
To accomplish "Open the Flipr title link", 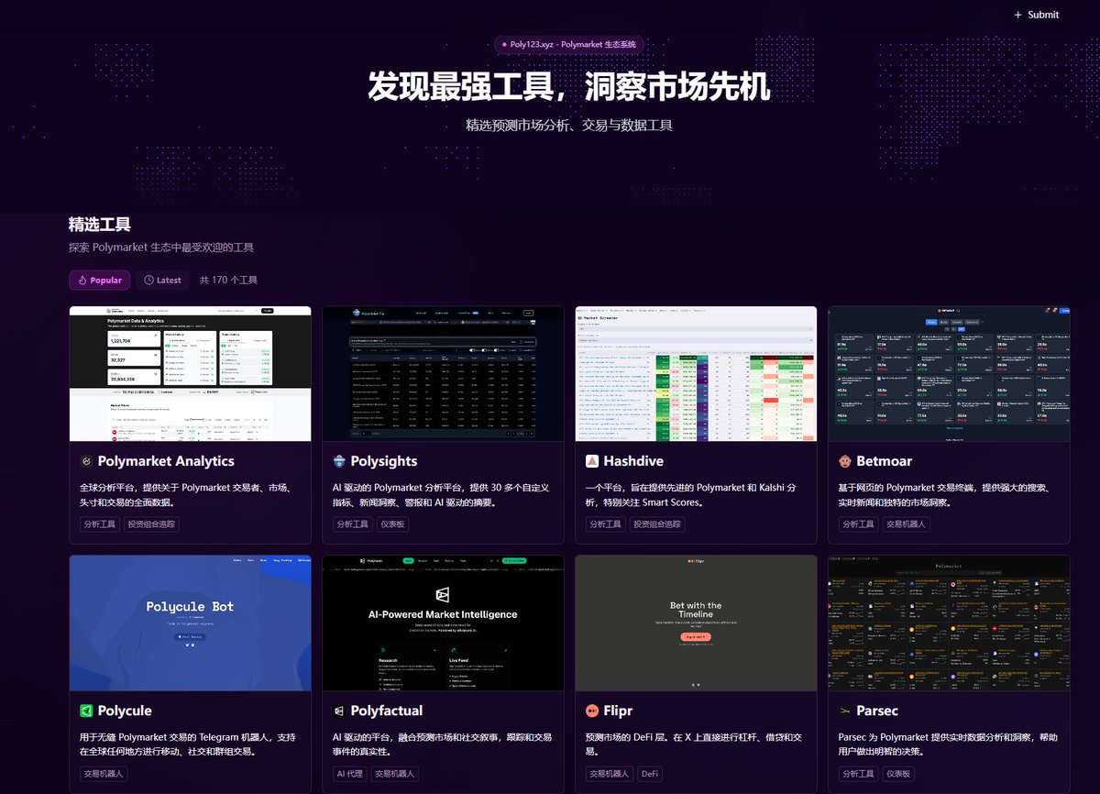I will click(618, 711).
